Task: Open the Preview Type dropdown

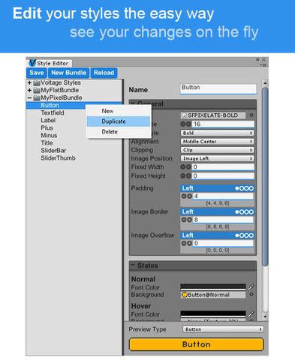Action: point(223,329)
